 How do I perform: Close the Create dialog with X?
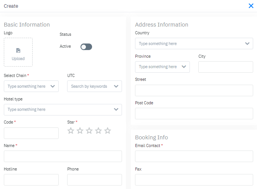coord(251,6)
